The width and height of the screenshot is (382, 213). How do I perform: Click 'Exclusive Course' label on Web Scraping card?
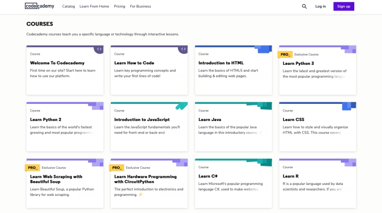[x=53, y=168]
